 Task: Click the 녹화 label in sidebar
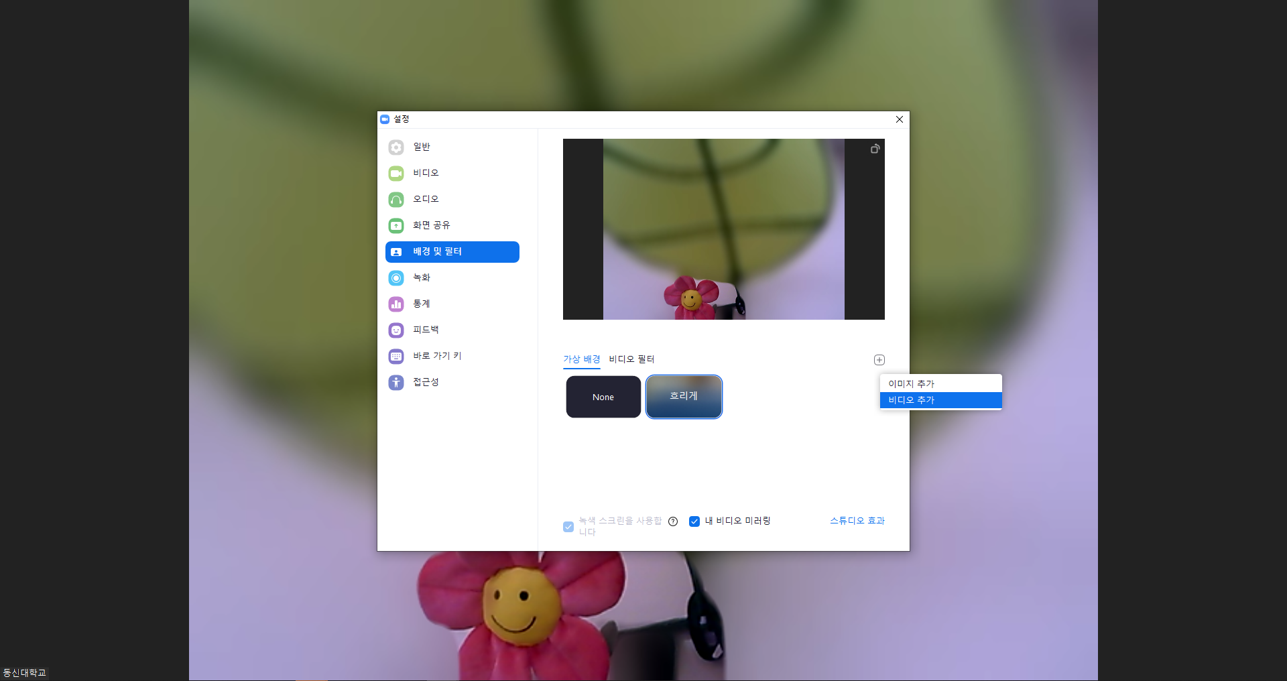pyautogui.click(x=422, y=277)
